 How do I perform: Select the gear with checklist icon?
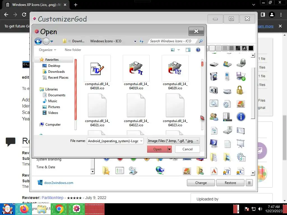pyautogui.click(x=241, y=157)
